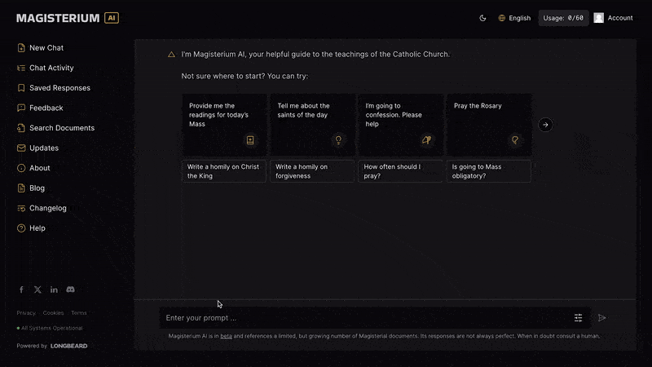This screenshot has width=652, height=367.
Task: Show more suggestions with the right arrow
Action: [x=546, y=125]
